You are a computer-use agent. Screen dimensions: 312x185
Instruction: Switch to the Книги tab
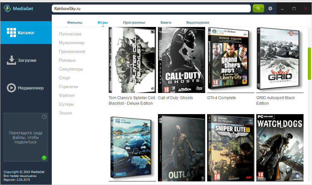(x=166, y=22)
